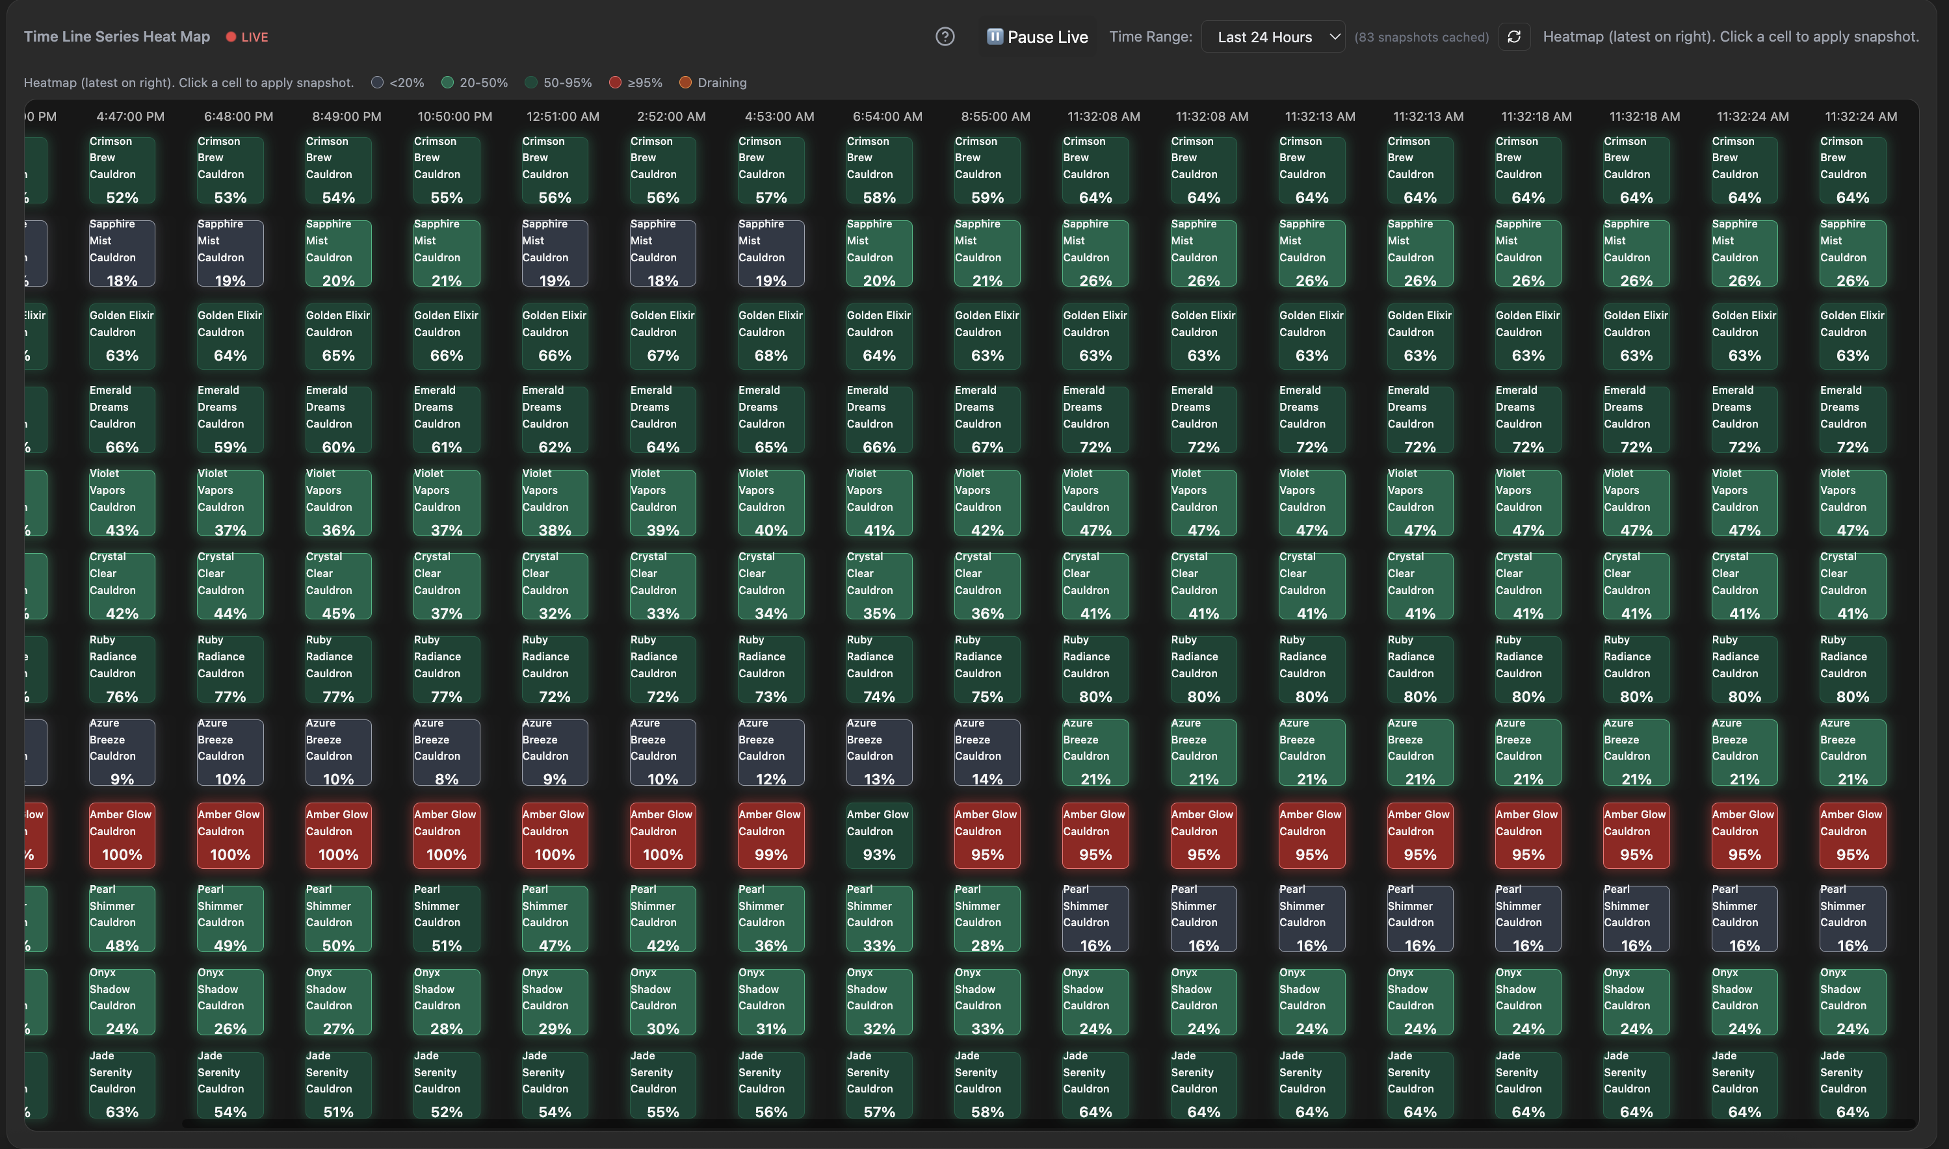1949x1149 pixels.
Task: Select Azure Breeze Cauldron 8% cell
Action: [446, 752]
